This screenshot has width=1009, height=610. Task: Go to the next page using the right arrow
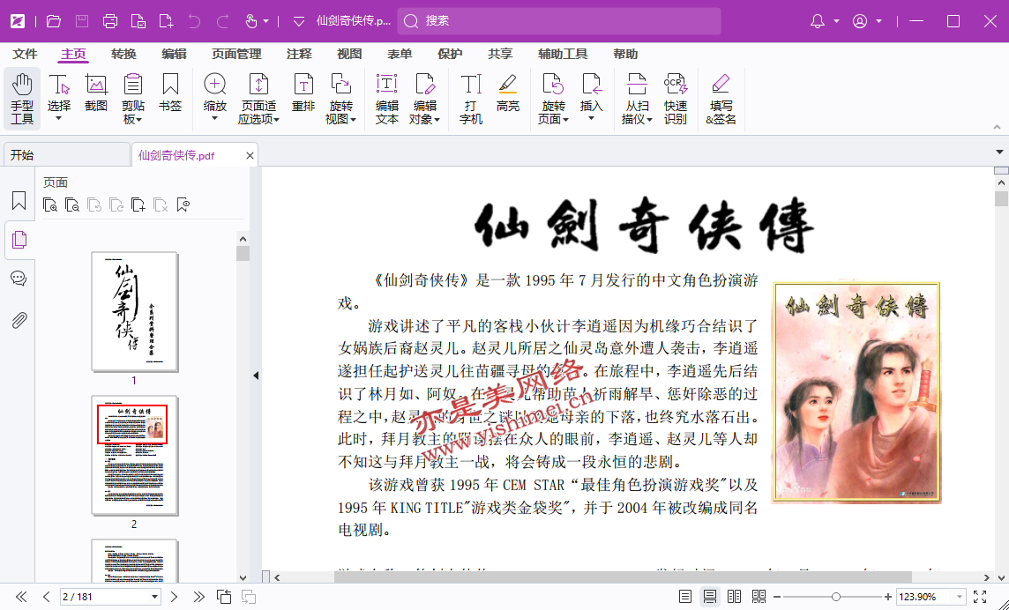point(174,597)
